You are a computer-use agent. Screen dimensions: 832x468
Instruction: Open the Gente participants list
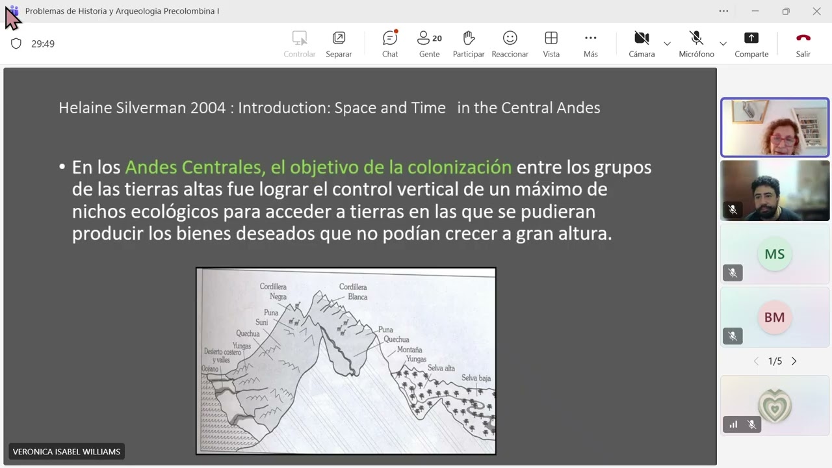(429, 44)
